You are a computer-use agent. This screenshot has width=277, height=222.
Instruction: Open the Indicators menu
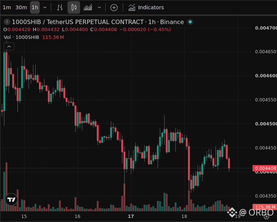pyautogui.click(x=146, y=7)
